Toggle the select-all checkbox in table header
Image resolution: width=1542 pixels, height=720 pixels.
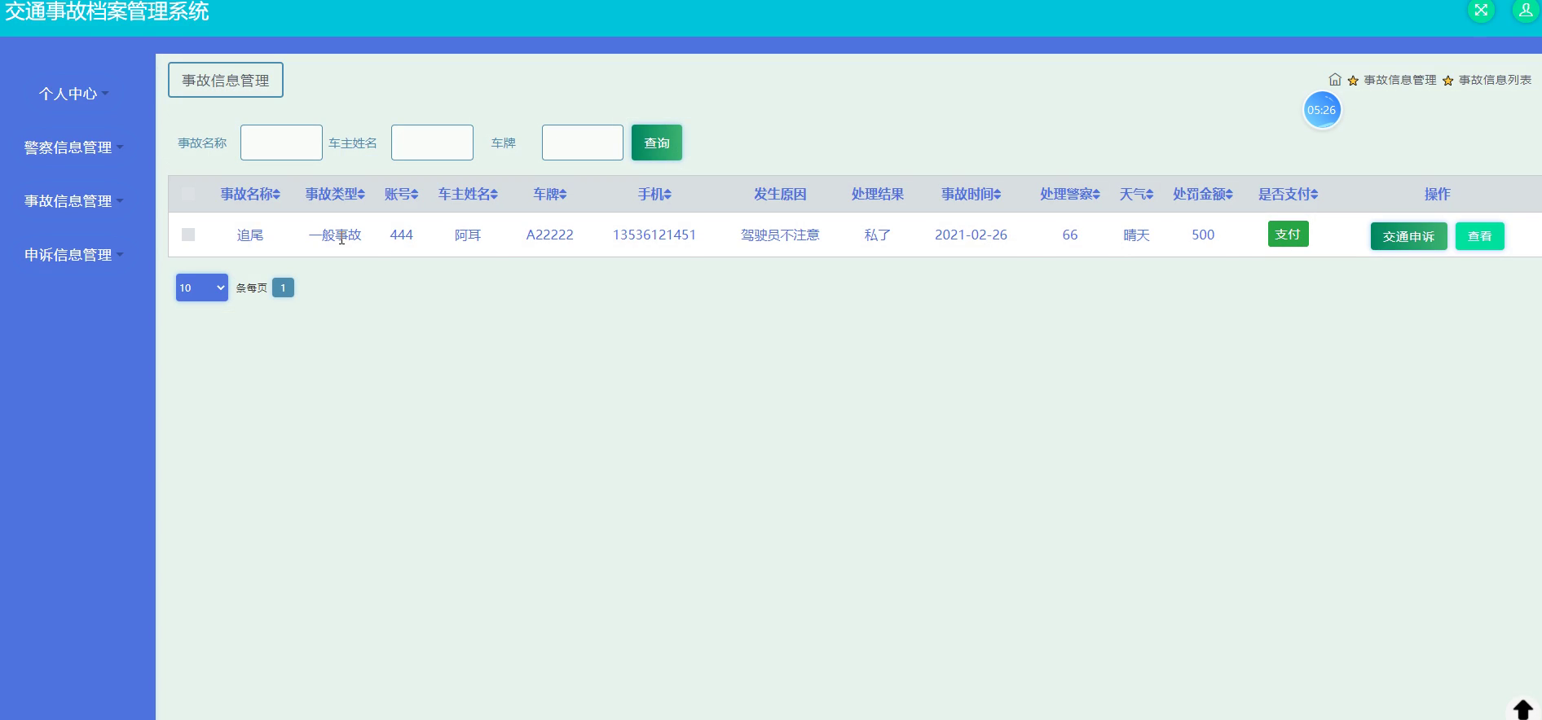pyautogui.click(x=188, y=194)
